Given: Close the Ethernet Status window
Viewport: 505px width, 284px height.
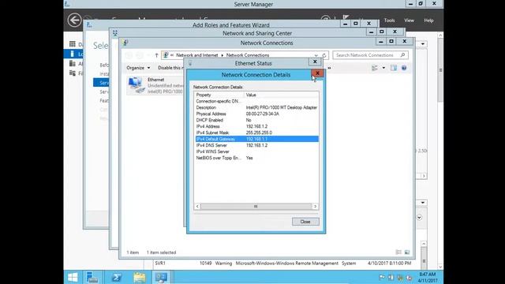Looking at the screenshot, I should pos(315,62).
